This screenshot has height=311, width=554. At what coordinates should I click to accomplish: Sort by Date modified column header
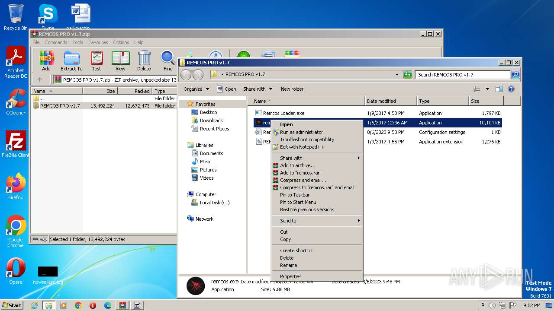pos(391,101)
